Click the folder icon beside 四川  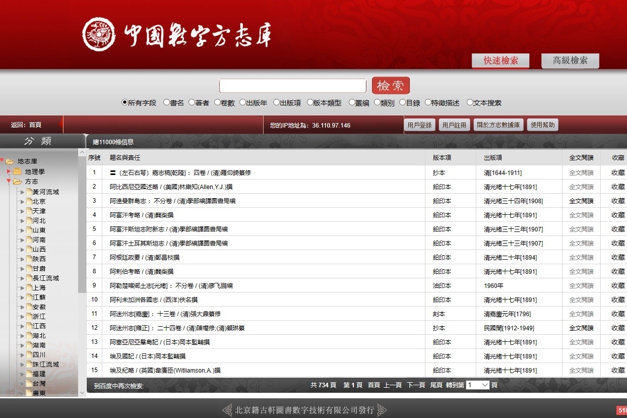pyautogui.click(x=29, y=354)
